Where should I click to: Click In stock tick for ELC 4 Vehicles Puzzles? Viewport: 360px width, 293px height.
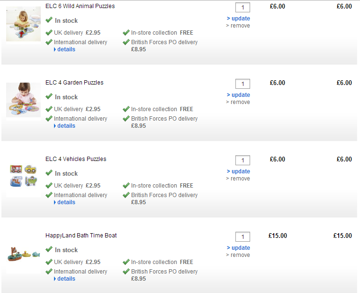point(49,173)
